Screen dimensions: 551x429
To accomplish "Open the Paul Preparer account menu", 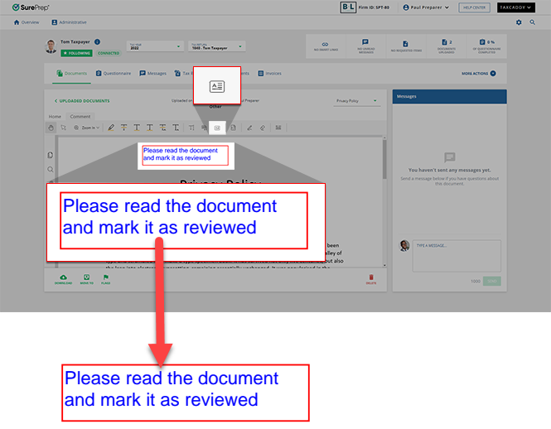I will click(426, 7).
